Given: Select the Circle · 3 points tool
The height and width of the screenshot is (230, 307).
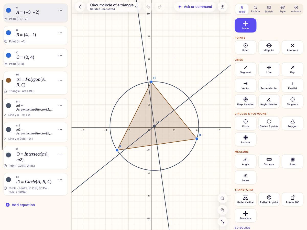Looking at the screenshot, I should click(269, 123).
